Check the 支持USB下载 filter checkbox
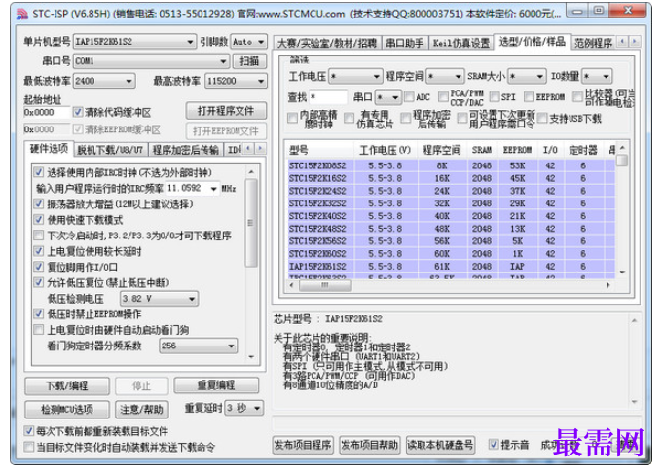This screenshot has width=662, height=473. [542, 118]
